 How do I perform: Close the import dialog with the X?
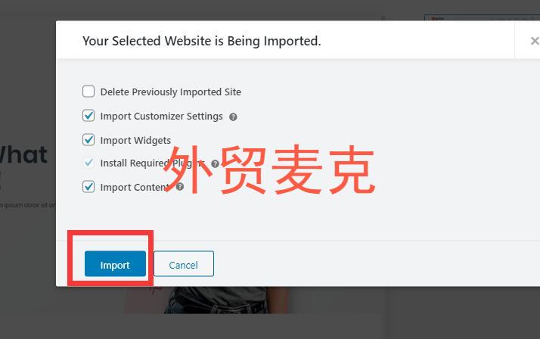coord(534,41)
